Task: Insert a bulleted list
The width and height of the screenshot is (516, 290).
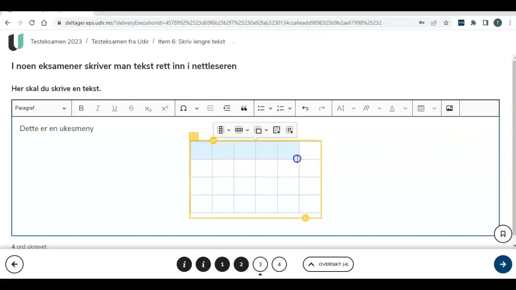Action: tap(261, 108)
